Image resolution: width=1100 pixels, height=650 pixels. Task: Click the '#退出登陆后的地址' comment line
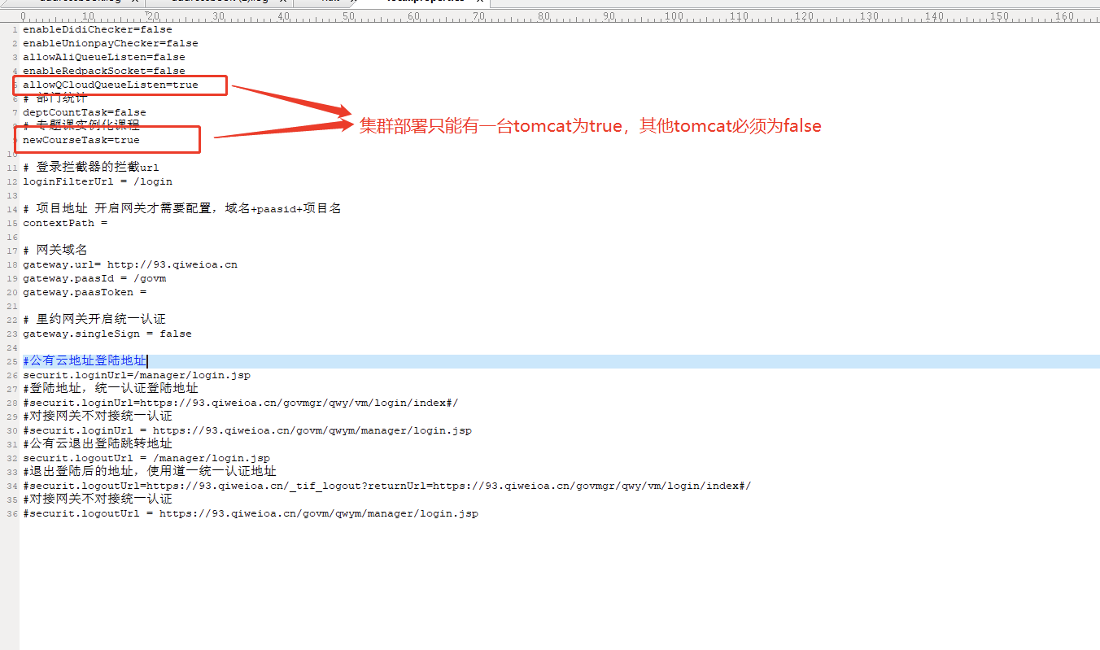(150, 472)
